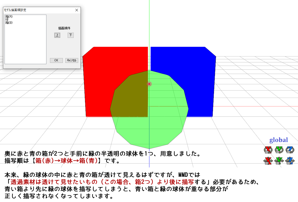Select the blue Z-axis rotation icon
This screenshot has width=298, height=202.
pos(289,149)
